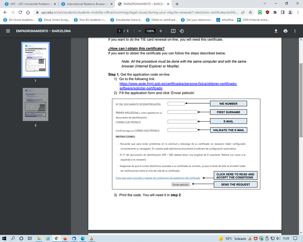Open the Estud. Unión Europ... bookmark

[x=54, y=20]
